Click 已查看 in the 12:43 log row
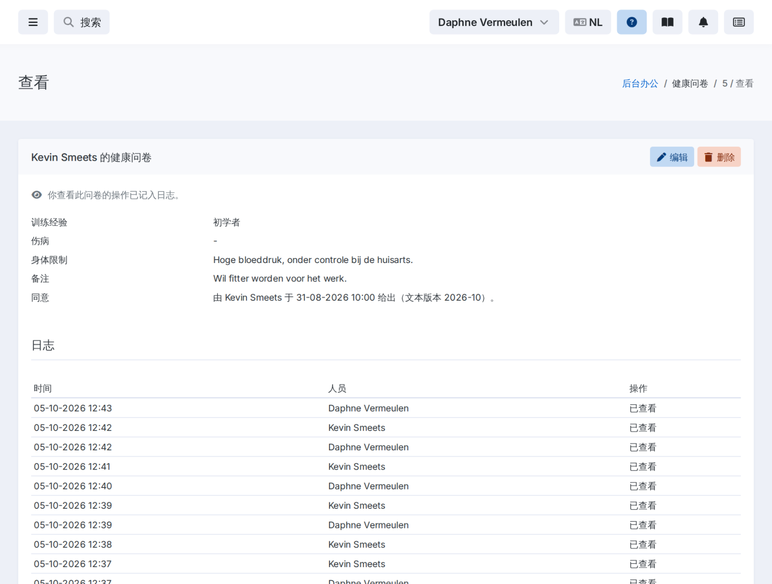The width and height of the screenshot is (772, 584). 643,408
